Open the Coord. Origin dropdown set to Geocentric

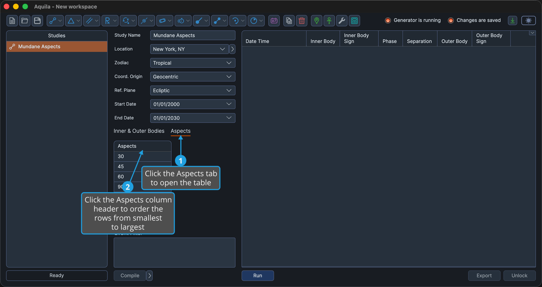point(193,77)
